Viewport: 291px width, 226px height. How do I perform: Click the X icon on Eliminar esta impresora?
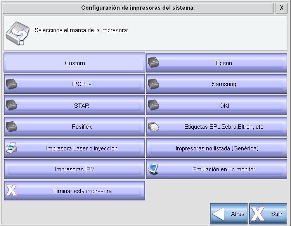(x=11, y=190)
